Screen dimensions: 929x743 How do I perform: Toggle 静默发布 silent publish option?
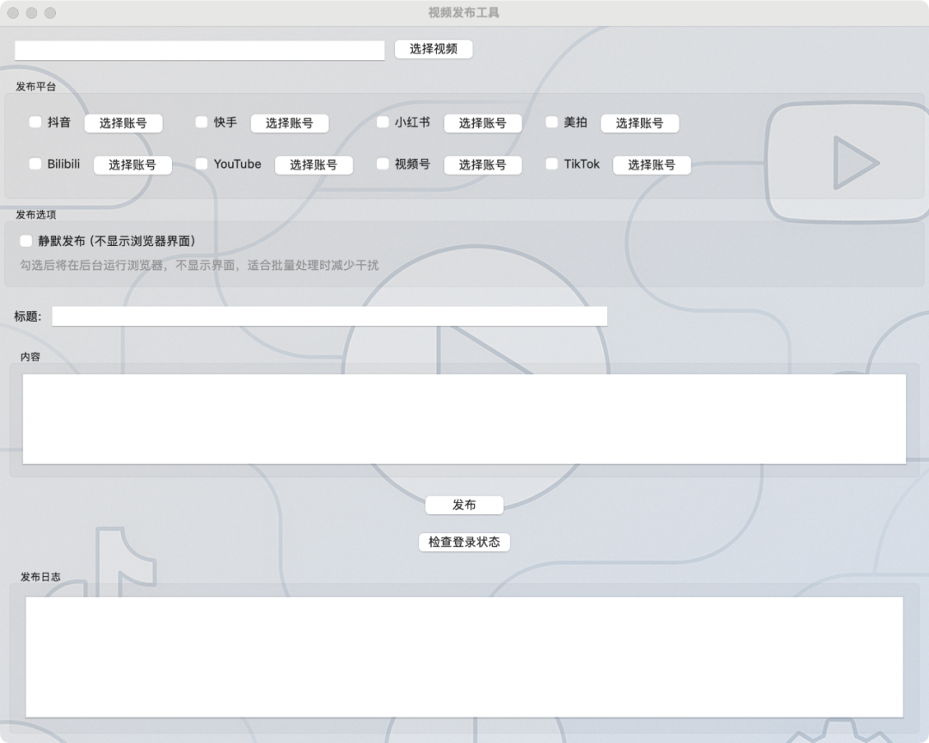point(26,241)
